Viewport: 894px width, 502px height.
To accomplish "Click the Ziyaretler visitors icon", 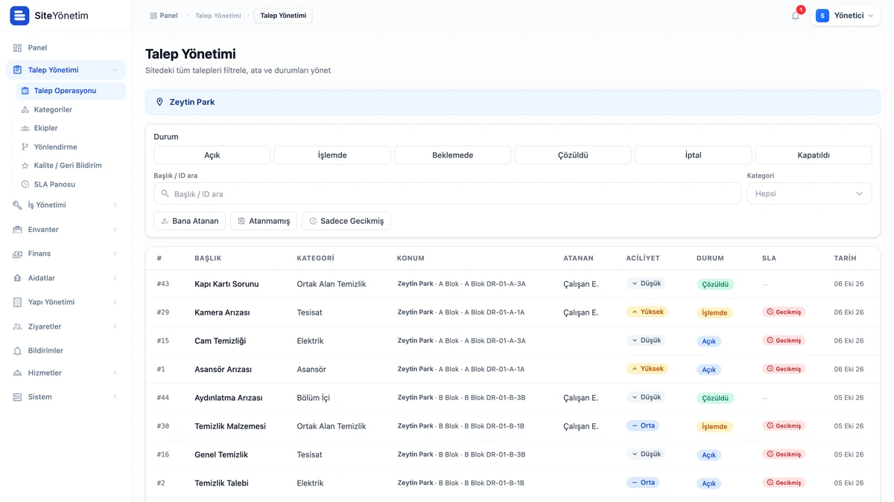I will click(x=18, y=326).
